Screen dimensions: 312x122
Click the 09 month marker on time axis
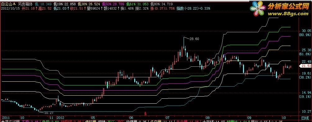coord(250,118)
